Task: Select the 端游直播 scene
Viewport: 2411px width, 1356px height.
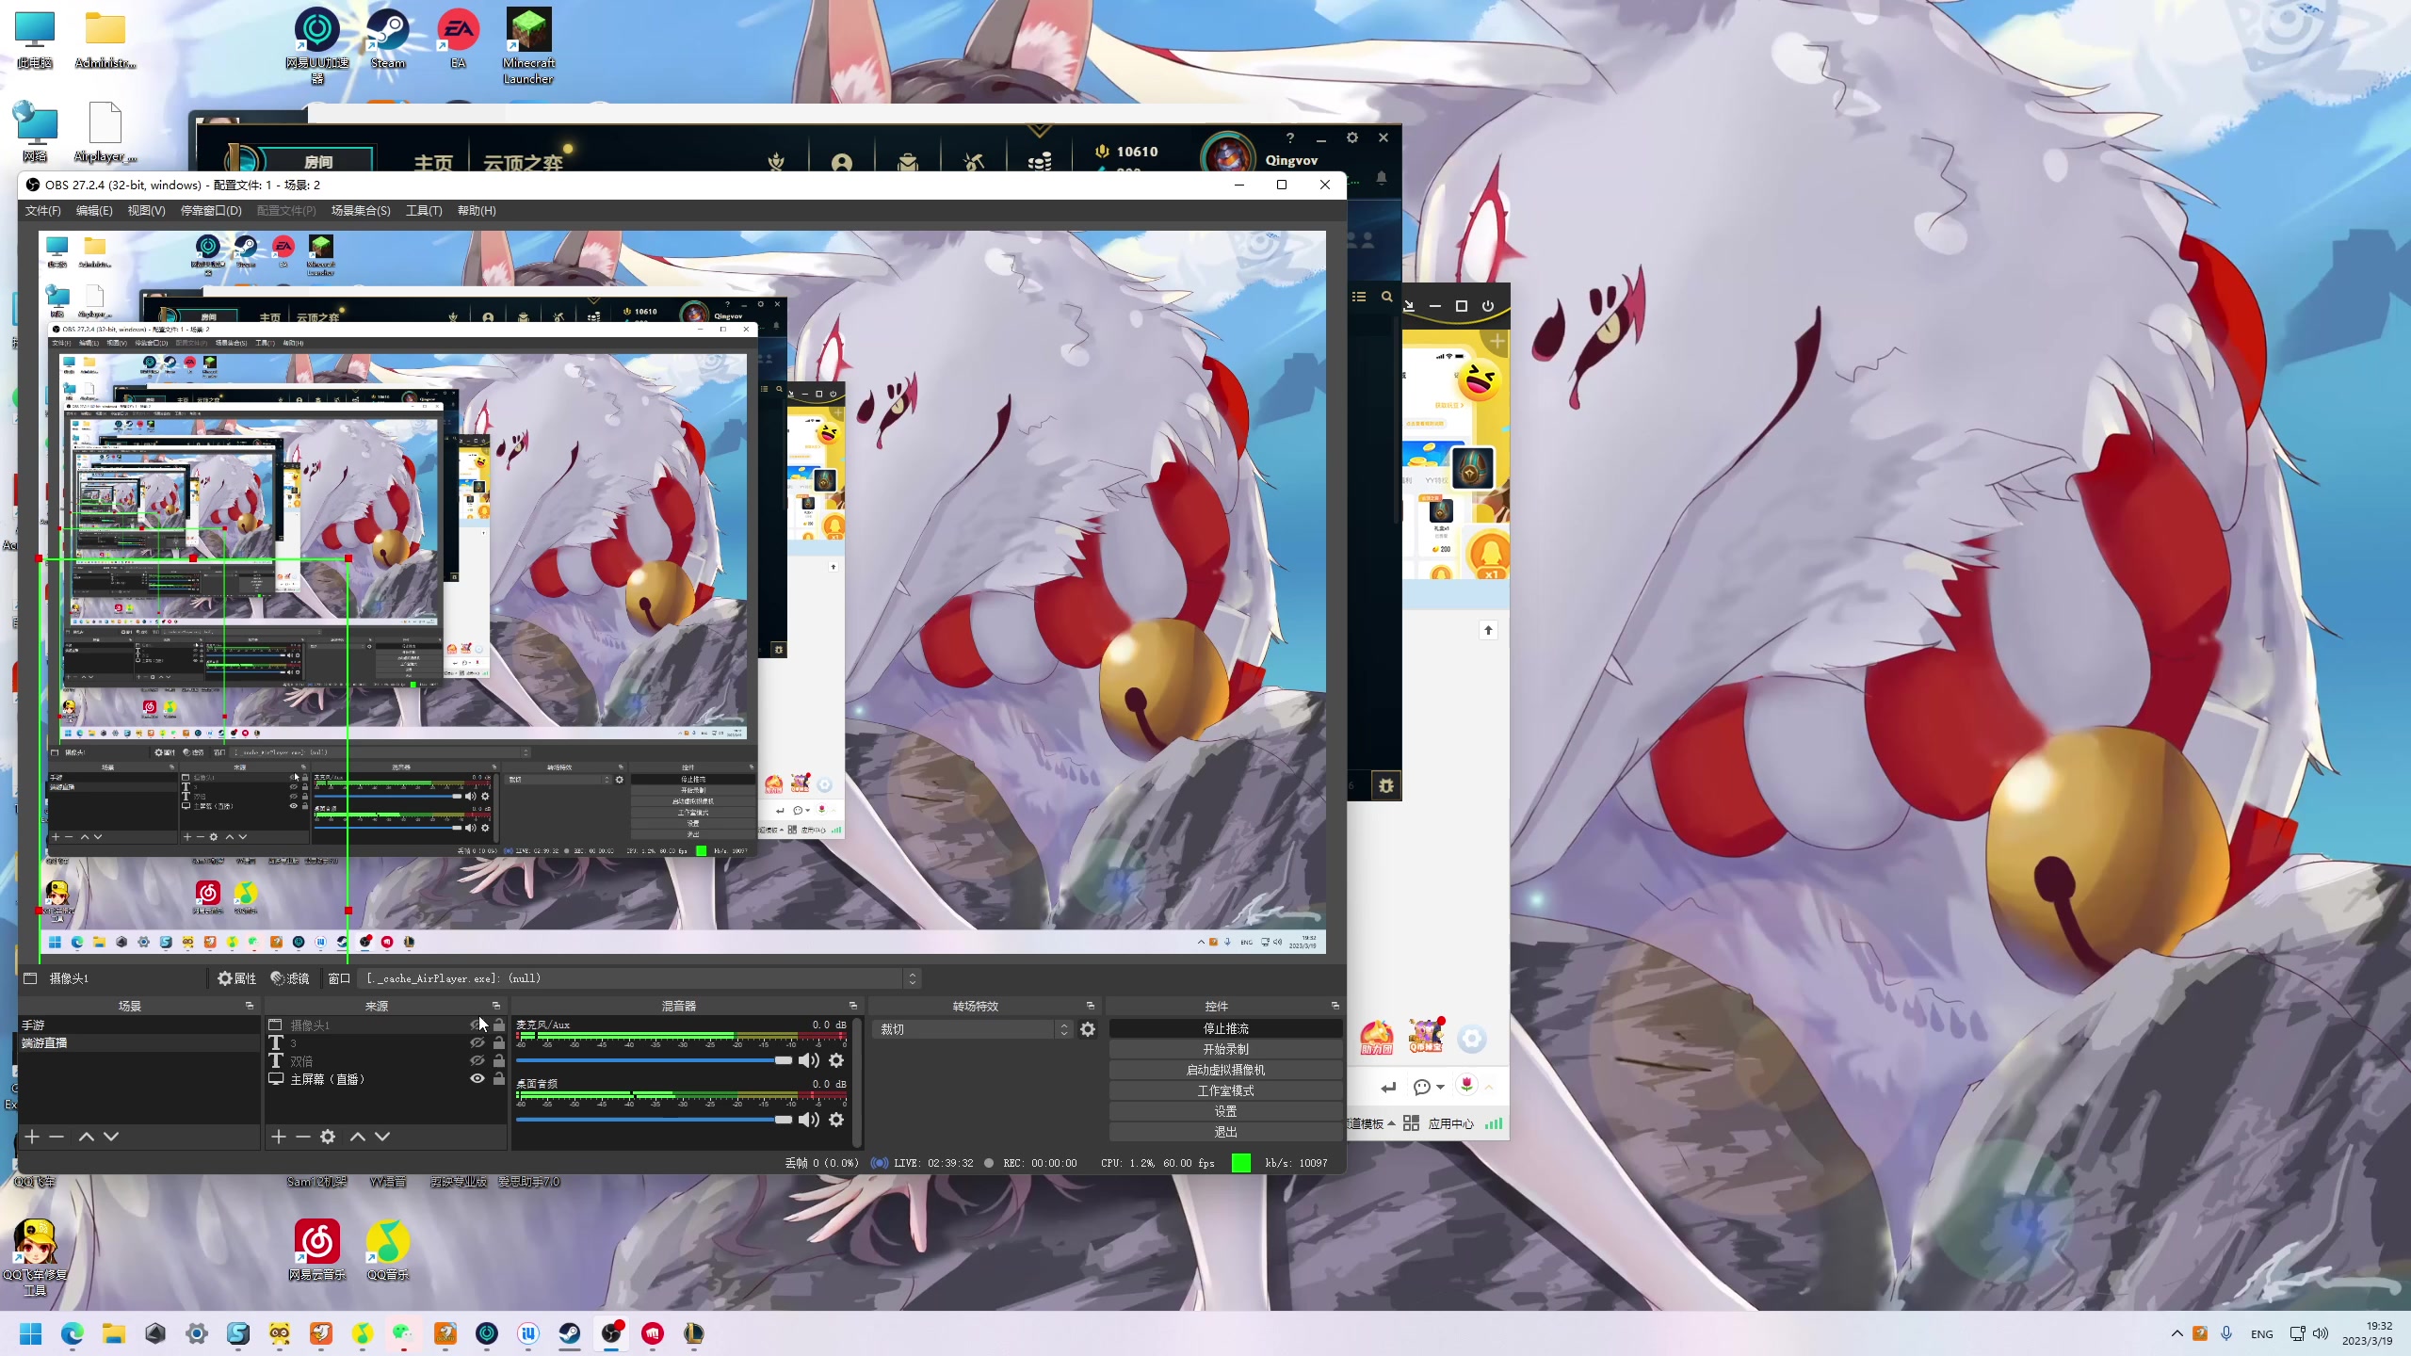Action: click(138, 1042)
